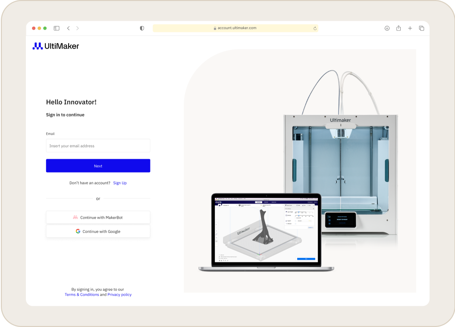Select Continue with MakerBot
The image size is (455, 327).
[x=98, y=217]
